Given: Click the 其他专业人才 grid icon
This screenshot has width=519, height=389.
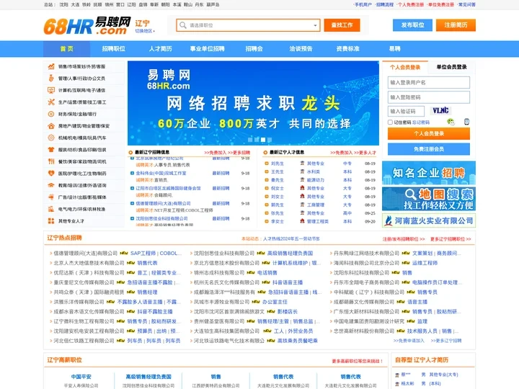Looking at the screenshot, I should (x=51, y=221).
